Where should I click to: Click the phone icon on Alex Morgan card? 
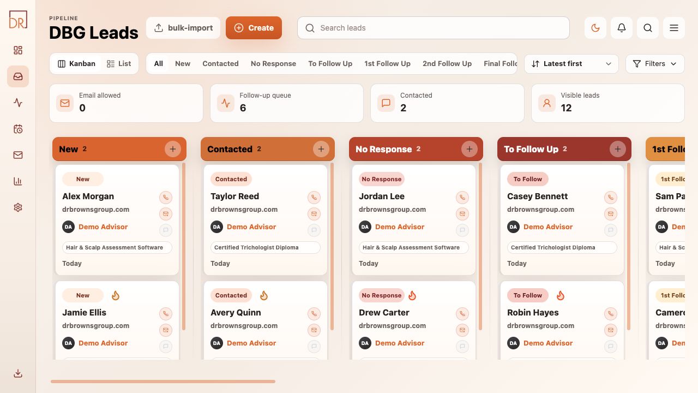tap(166, 198)
